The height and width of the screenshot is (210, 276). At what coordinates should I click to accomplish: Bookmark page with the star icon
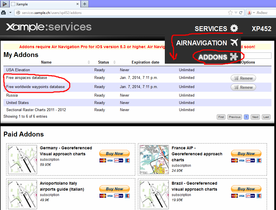coord(230,13)
